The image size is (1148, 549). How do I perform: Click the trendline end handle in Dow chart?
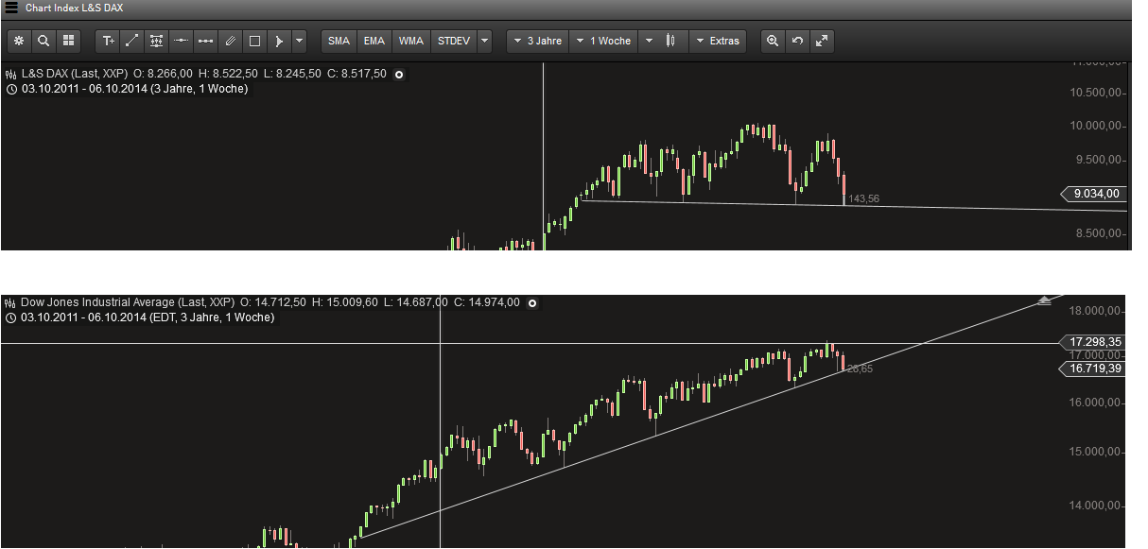[1044, 300]
